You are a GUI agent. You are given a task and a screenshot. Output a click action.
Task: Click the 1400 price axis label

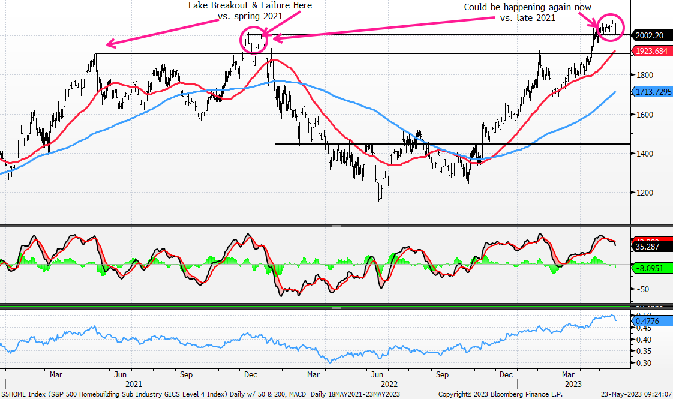point(644,154)
